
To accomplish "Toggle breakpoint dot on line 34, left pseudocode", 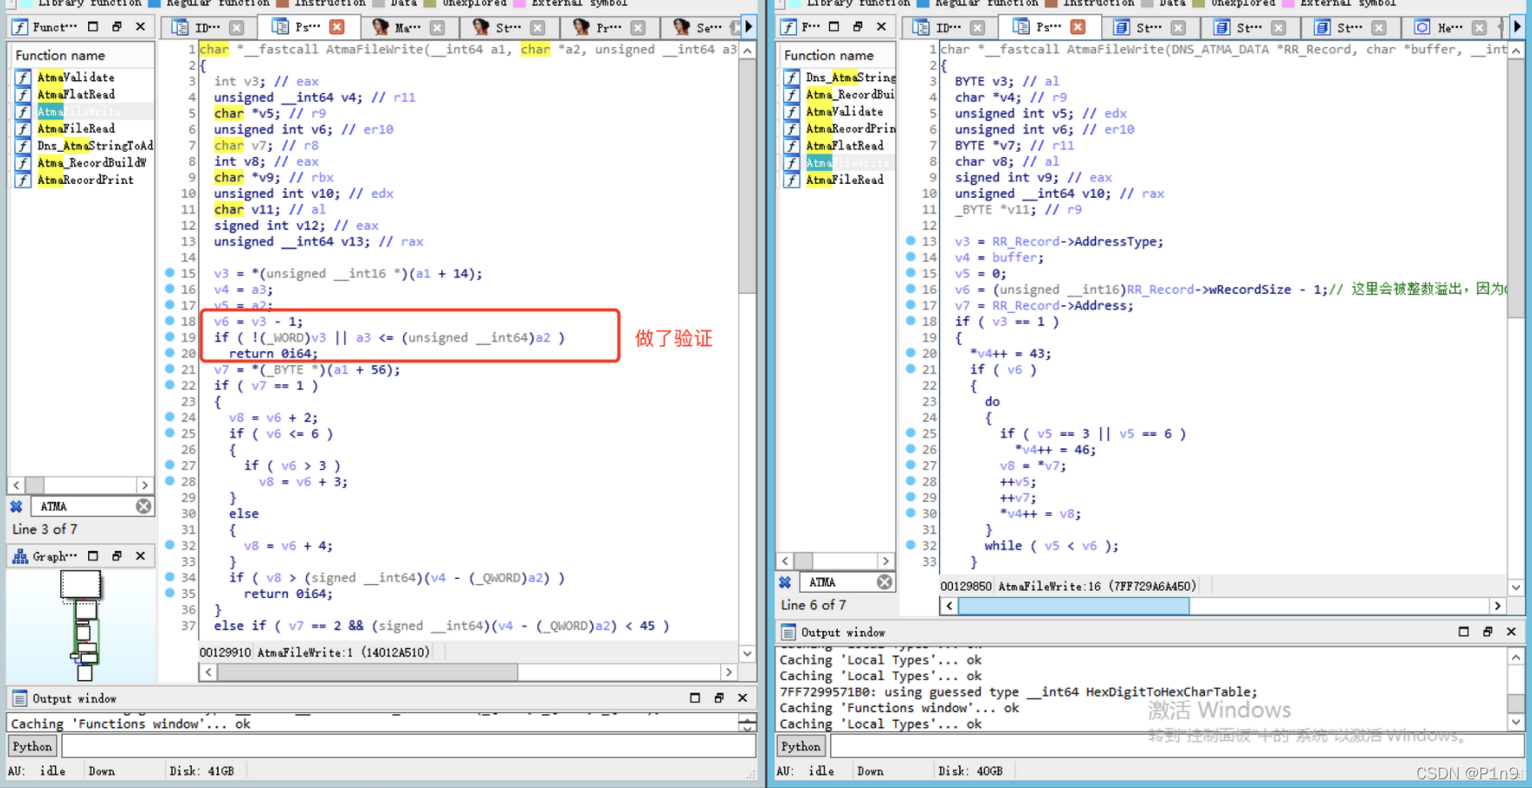I will pos(170,577).
